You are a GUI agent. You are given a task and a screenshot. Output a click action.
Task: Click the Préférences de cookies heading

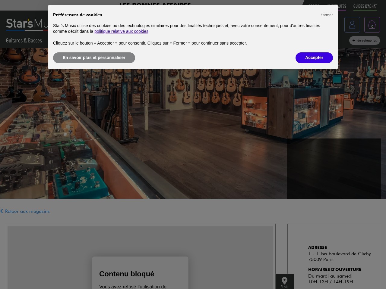pos(78,15)
